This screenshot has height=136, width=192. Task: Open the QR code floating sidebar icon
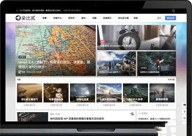185,105
